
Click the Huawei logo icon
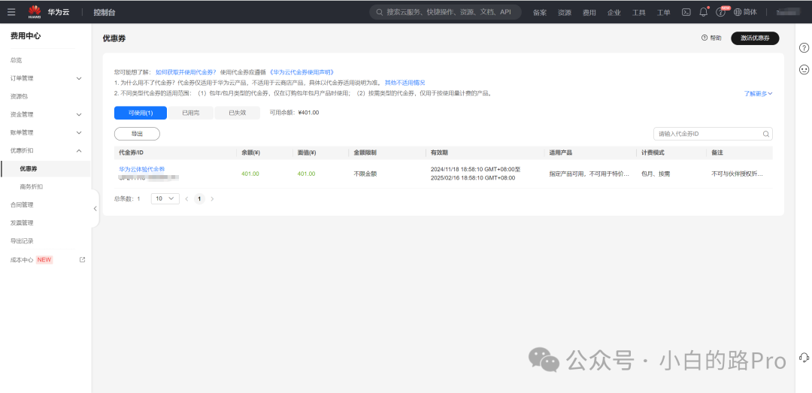point(35,11)
